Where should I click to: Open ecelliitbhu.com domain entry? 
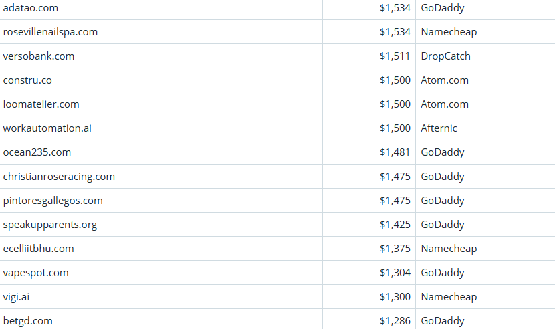tap(38, 249)
